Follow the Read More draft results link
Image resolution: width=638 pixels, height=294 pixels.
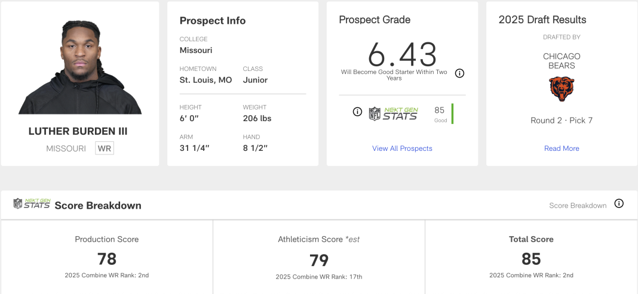click(562, 148)
